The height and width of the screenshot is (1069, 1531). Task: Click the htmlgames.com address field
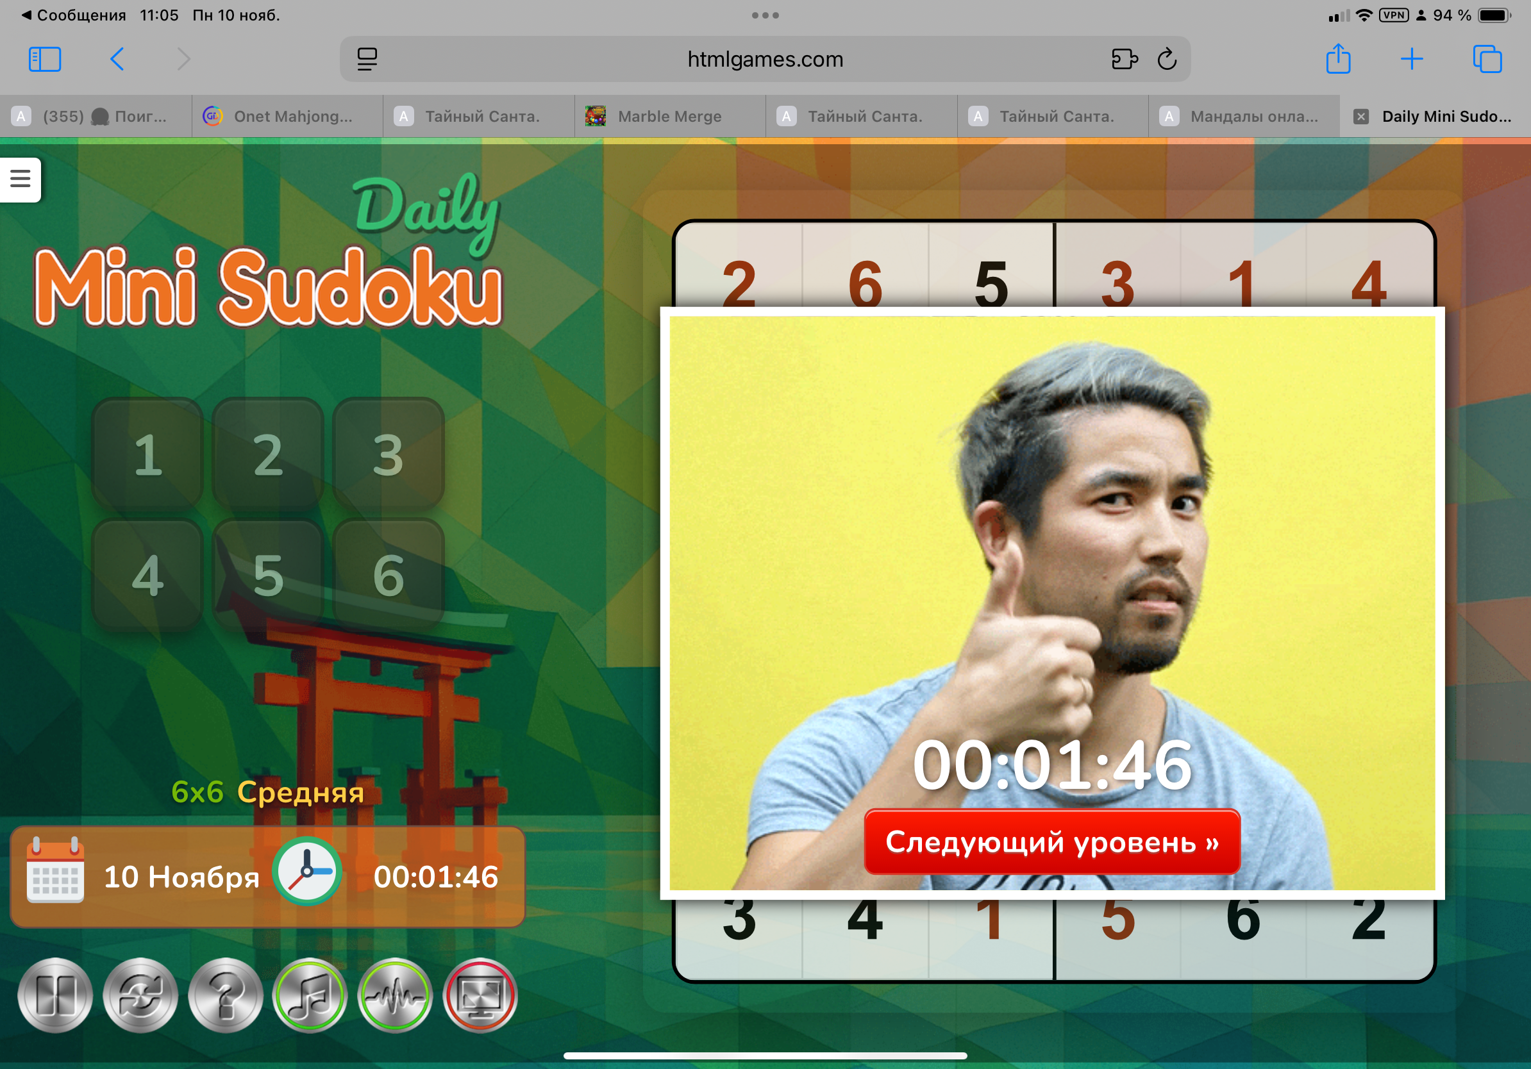(x=765, y=60)
